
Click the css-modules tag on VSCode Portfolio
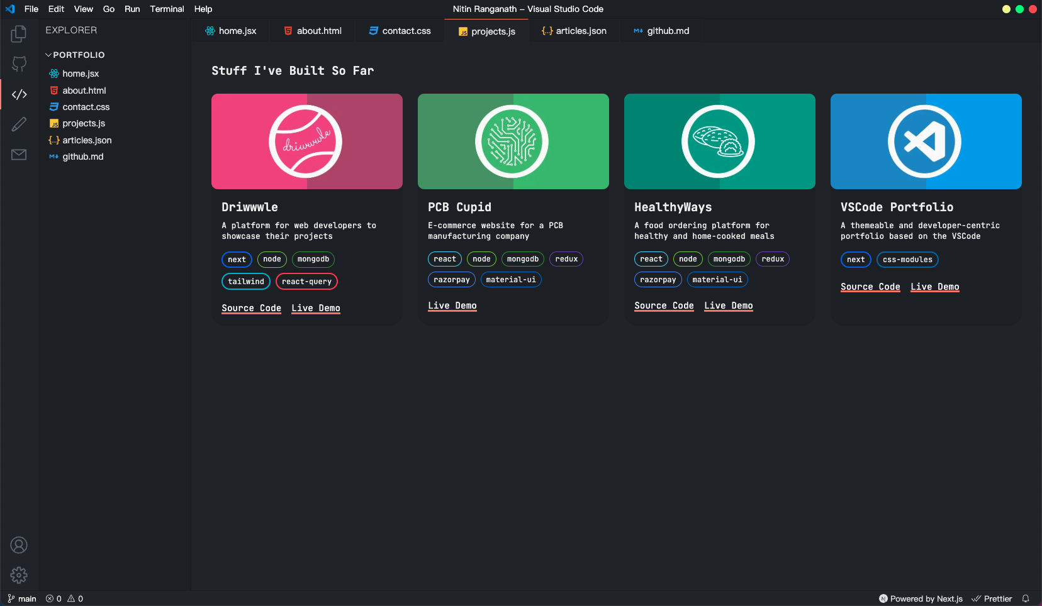907,260
